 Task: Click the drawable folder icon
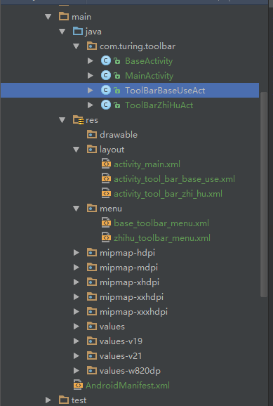(x=92, y=135)
